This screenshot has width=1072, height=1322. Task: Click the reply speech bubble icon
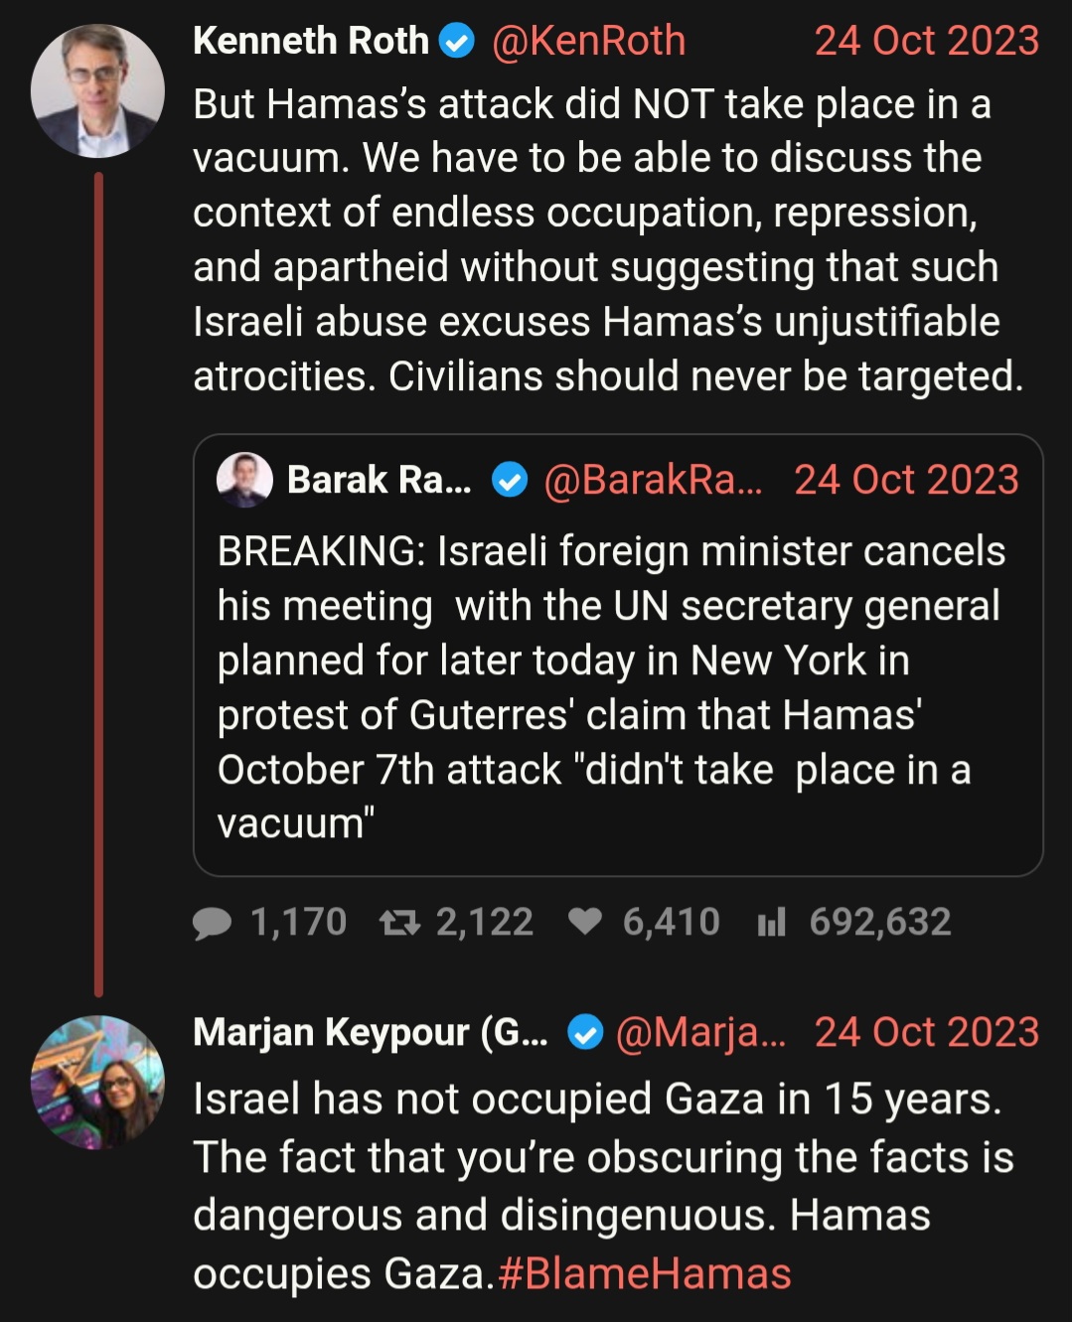(212, 924)
